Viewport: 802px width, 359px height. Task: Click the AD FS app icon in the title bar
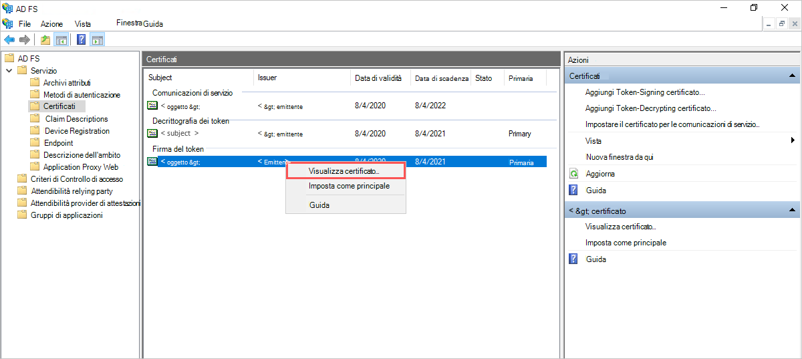click(7, 8)
